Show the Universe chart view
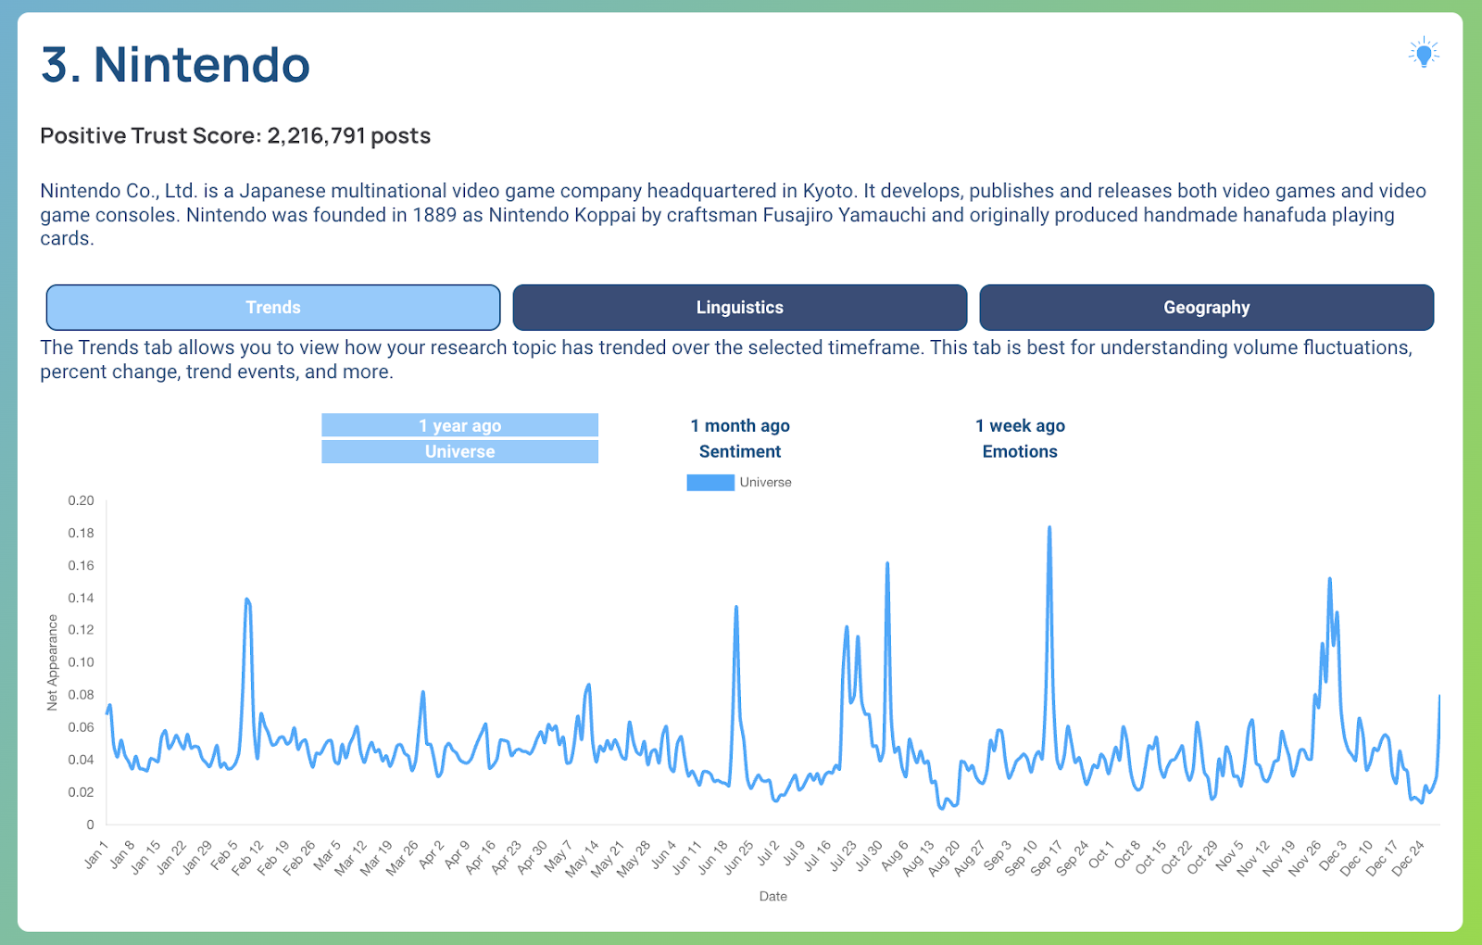Screen dimensions: 1482x945 [x=459, y=451]
